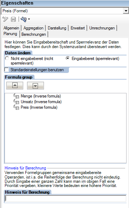This screenshot has height=208, width=129.
Task: Open the Umrechnungen tab
Action: click(102, 28)
